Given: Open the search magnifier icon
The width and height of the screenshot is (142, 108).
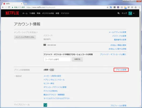Looking at the screenshot, I should click(118, 13).
